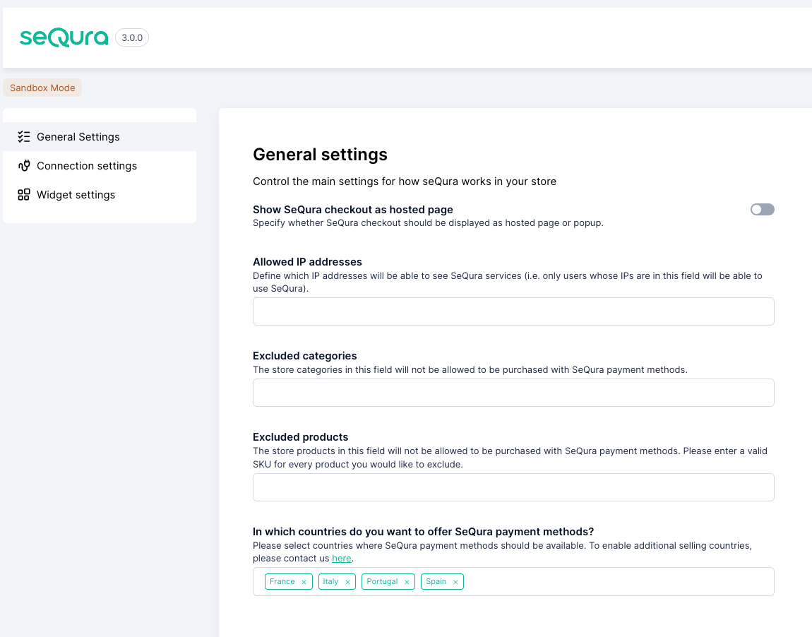Focus the Excluded products field

(x=513, y=487)
